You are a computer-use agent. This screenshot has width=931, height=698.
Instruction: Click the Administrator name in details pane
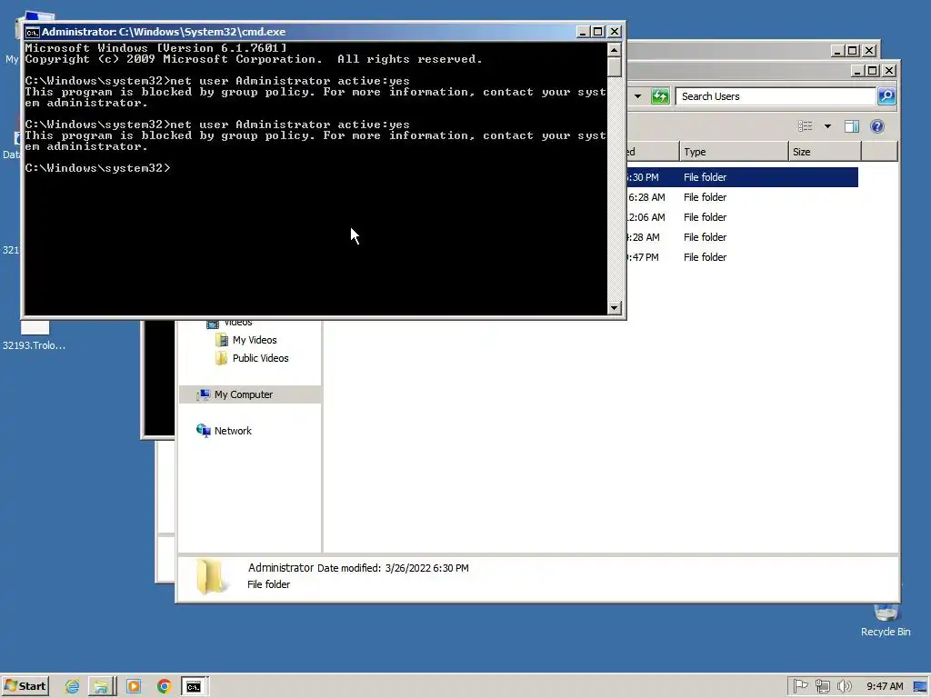point(280,567)
